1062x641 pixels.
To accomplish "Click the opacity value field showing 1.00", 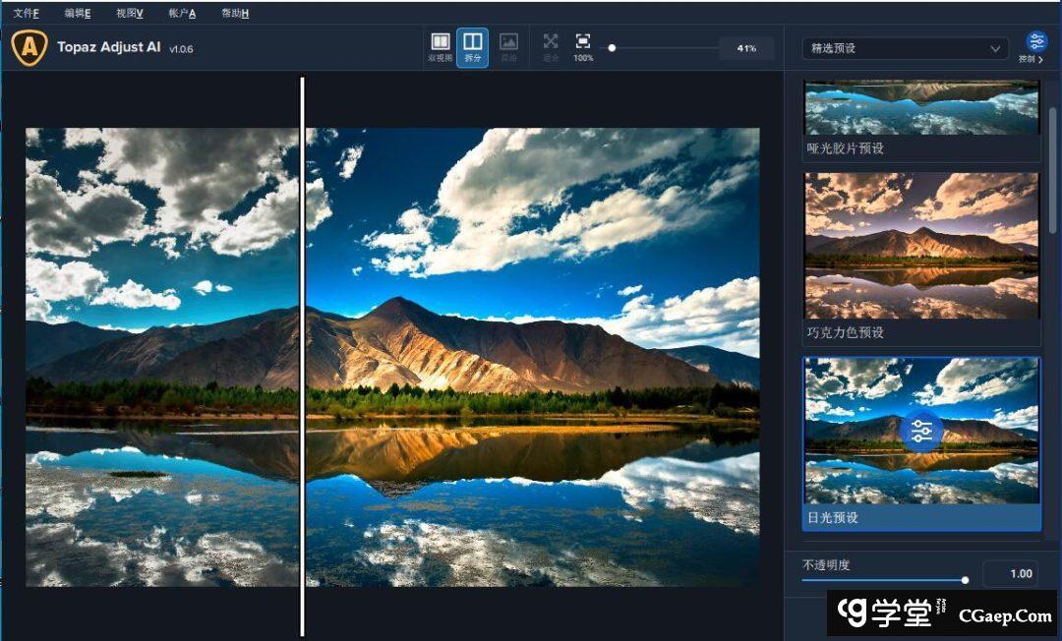I will tap(1009, 574).
